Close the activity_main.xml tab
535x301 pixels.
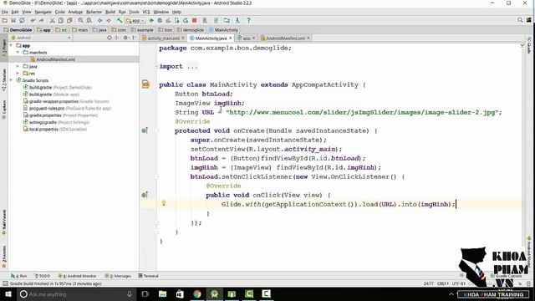tap(183, 38)
